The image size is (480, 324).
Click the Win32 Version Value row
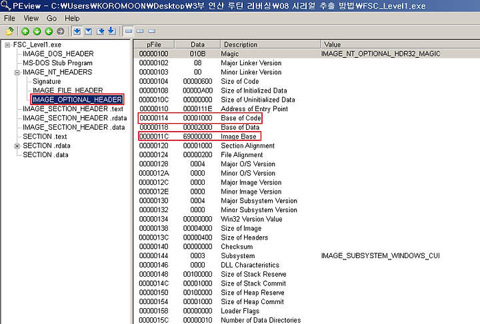[307, 219]
